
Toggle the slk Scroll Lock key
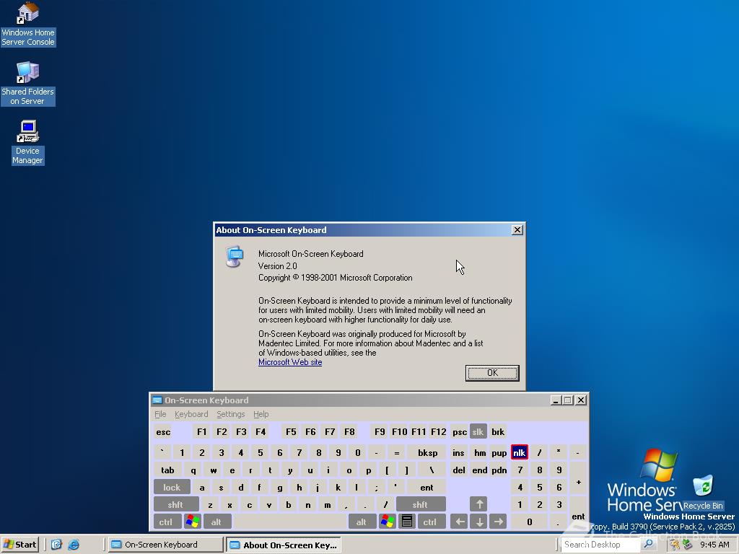[478, 432]
